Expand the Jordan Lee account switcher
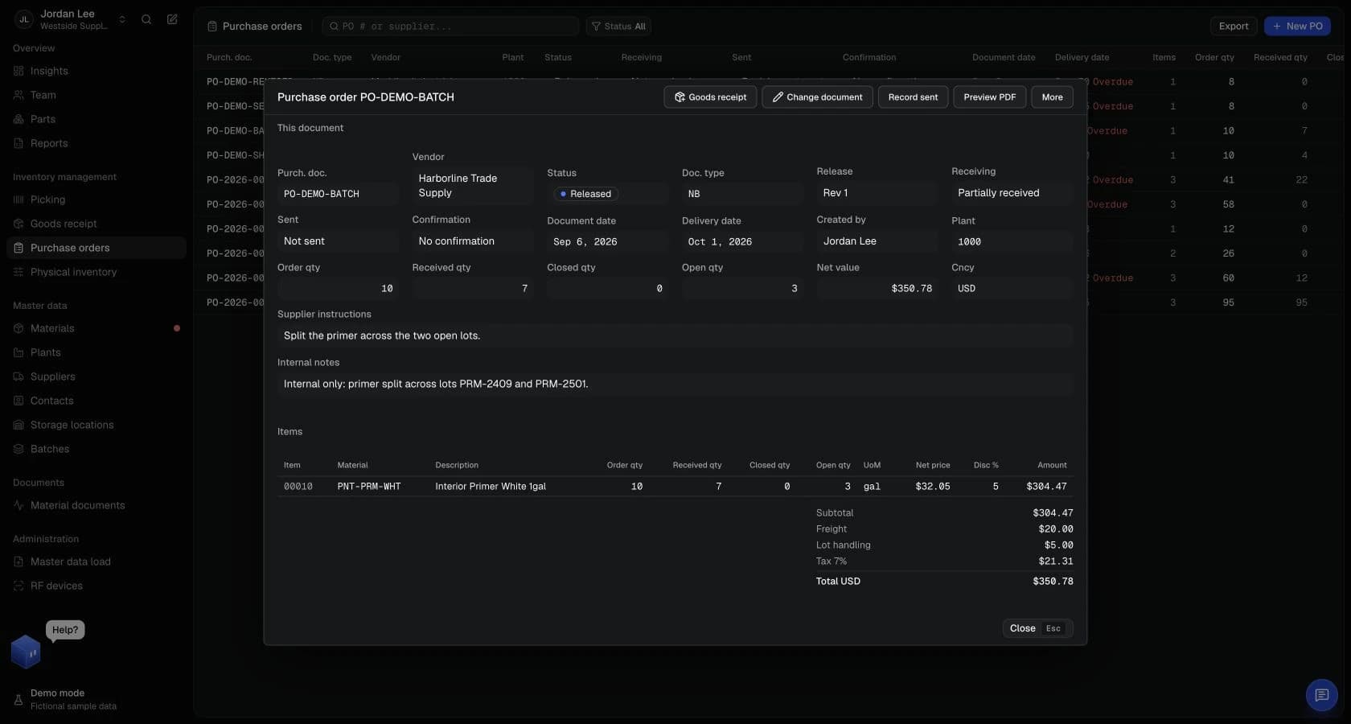This screenshot has width=1351, height=724. pos(71,19)
